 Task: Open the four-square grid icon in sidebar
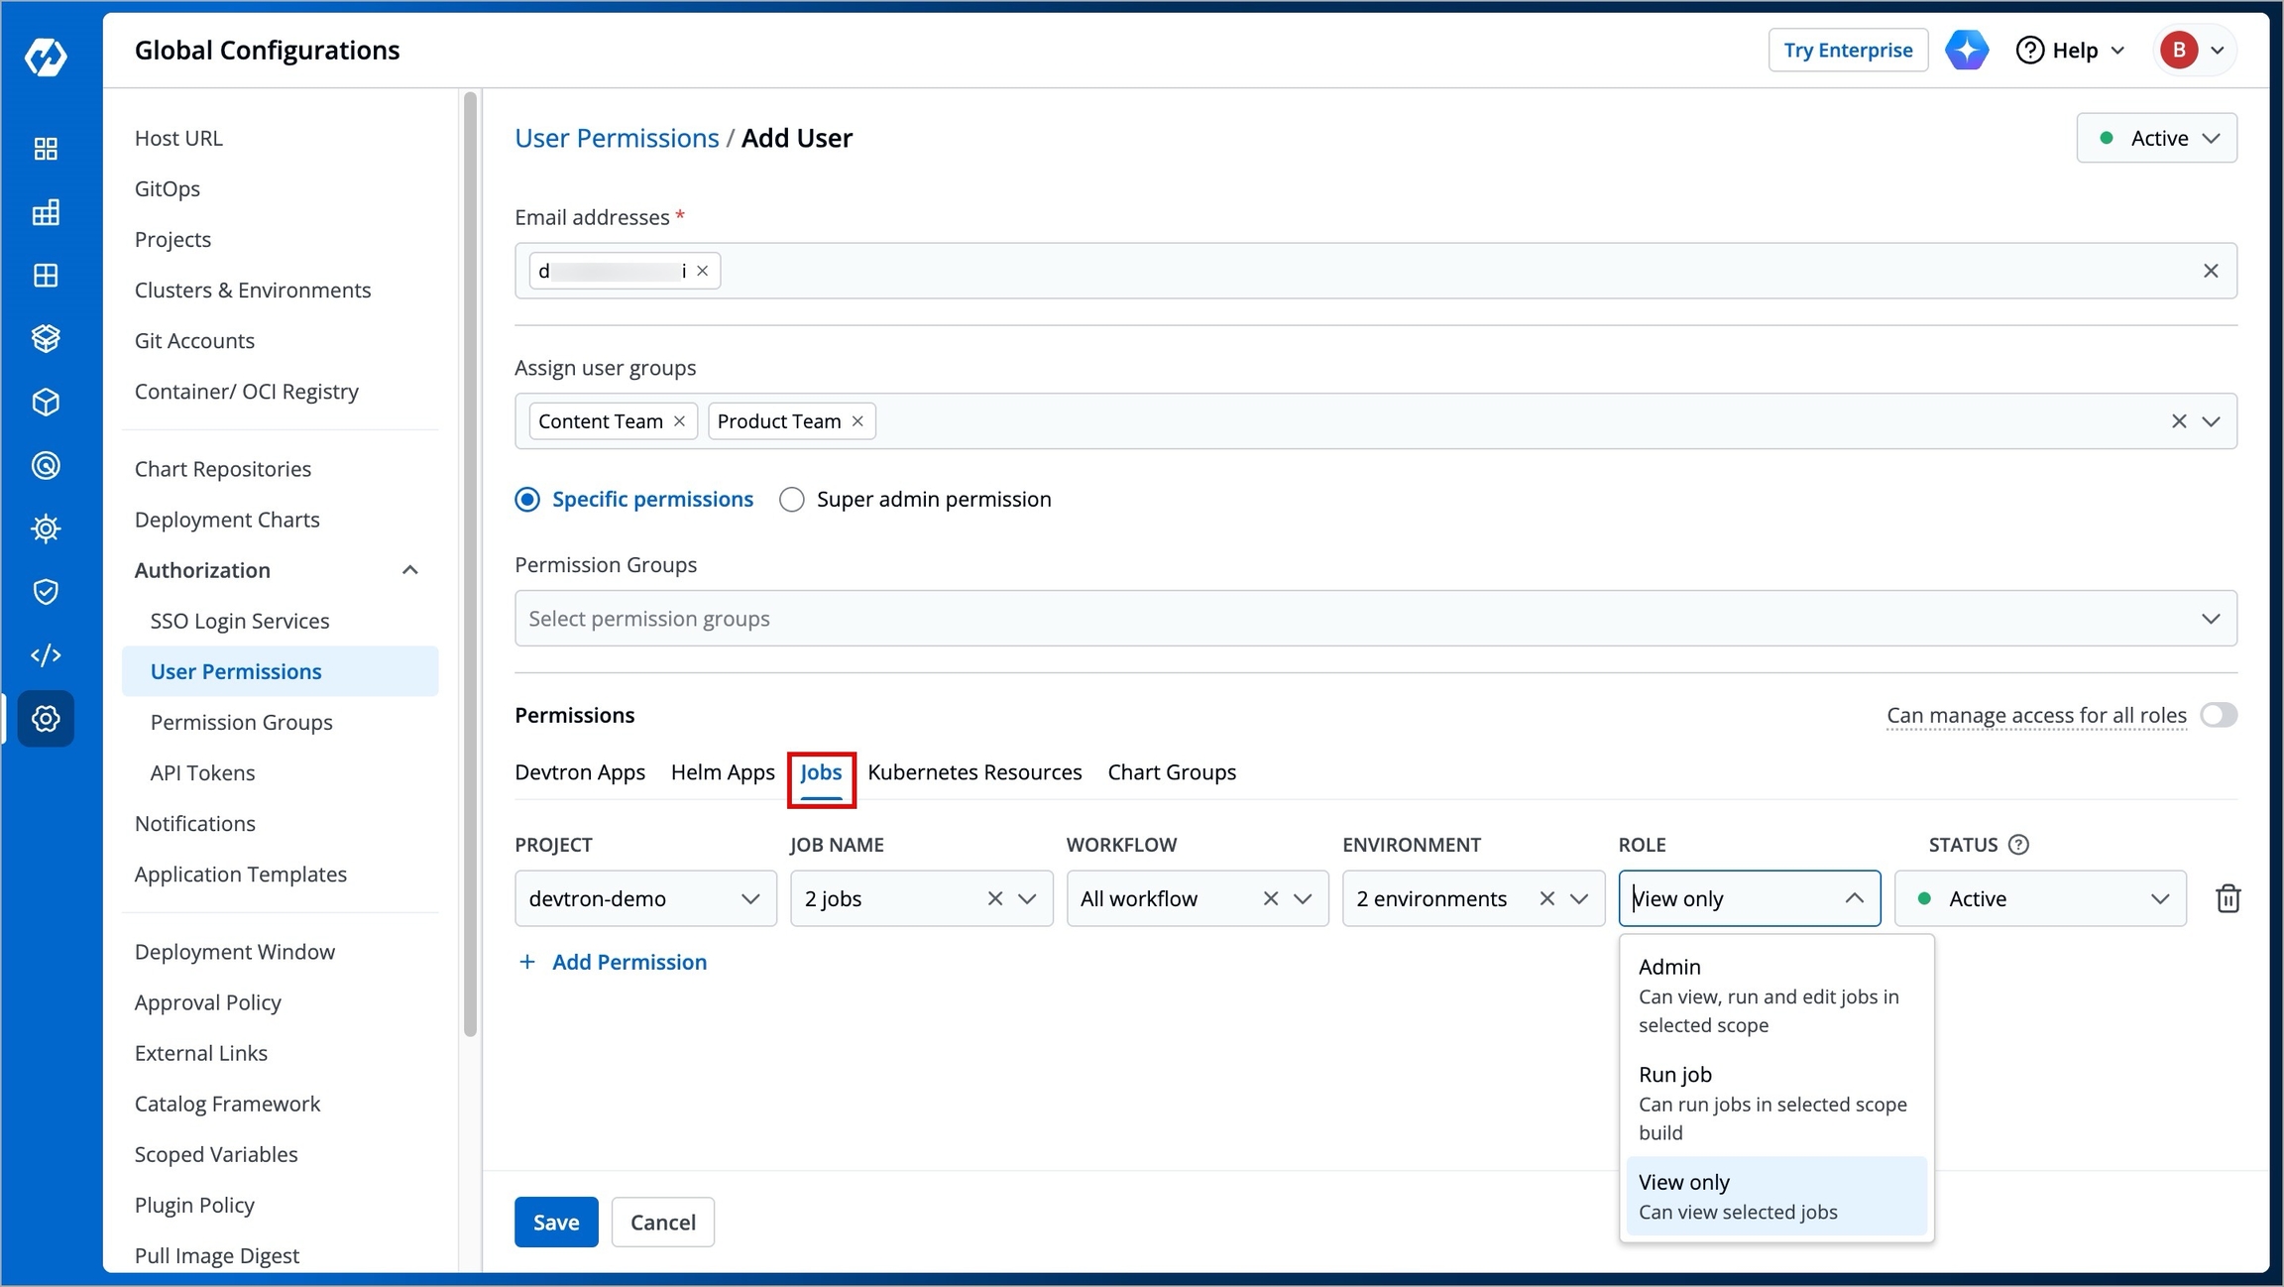tap(46, 276)
